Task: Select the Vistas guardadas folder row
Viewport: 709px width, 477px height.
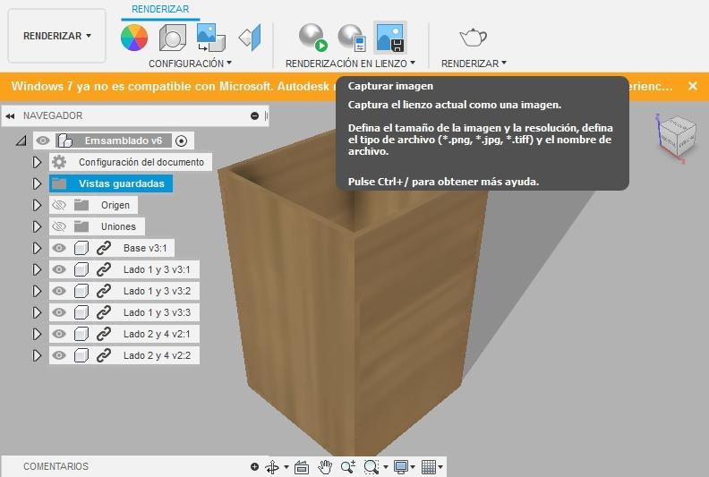Action: point(111,183)
